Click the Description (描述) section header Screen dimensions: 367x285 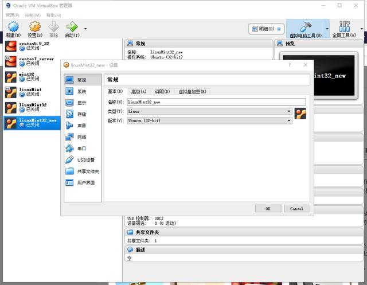click(244, 249)
